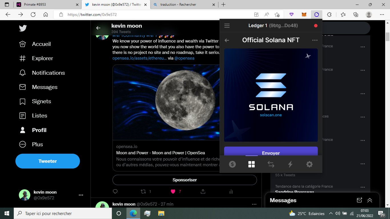
Task: Click the back arrow beside kevin moon header
Action: 98,28
